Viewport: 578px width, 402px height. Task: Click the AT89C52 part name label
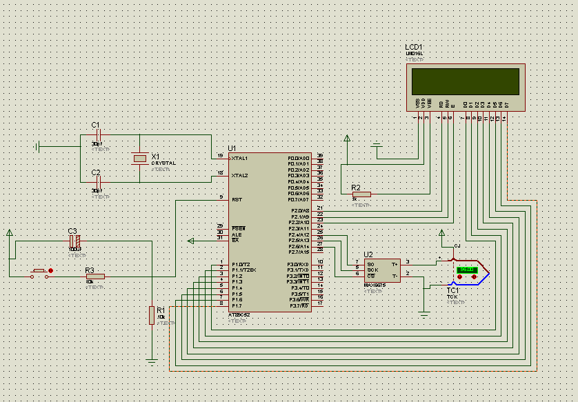(239, 315)
